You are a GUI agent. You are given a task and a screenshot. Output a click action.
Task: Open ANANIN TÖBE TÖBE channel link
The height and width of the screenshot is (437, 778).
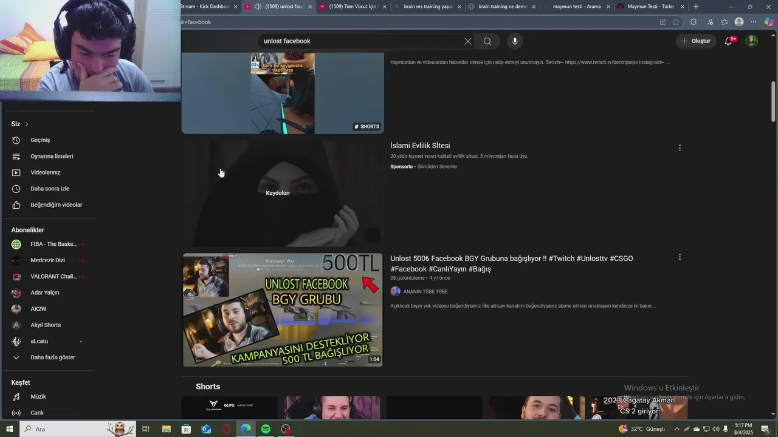pyautogui.click(x=425, y=292)
